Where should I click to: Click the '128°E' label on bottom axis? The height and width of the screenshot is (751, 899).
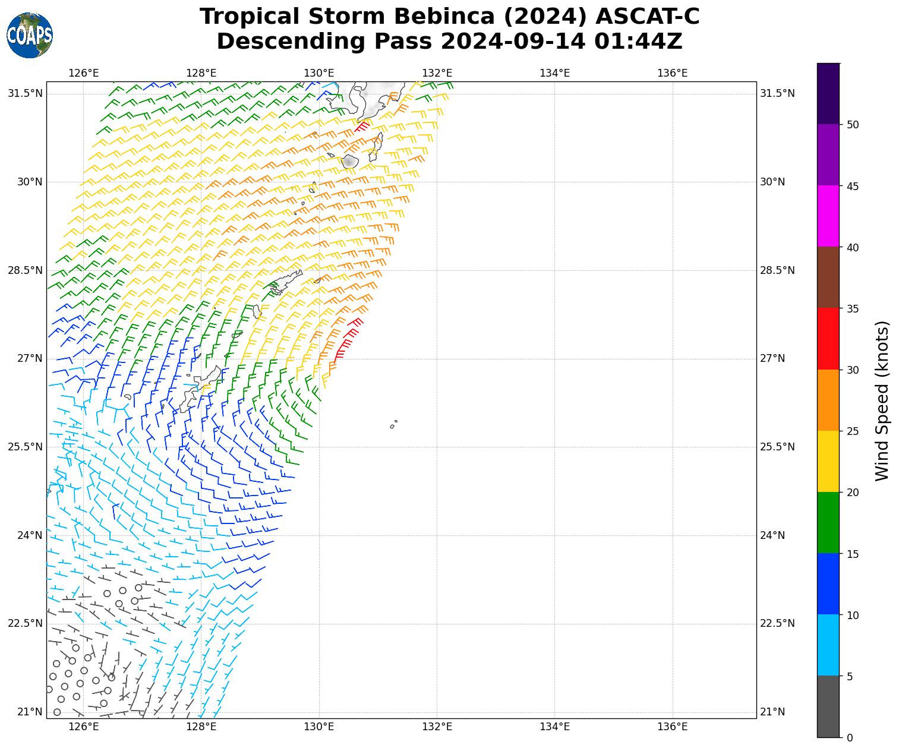[x=201, y=727]
